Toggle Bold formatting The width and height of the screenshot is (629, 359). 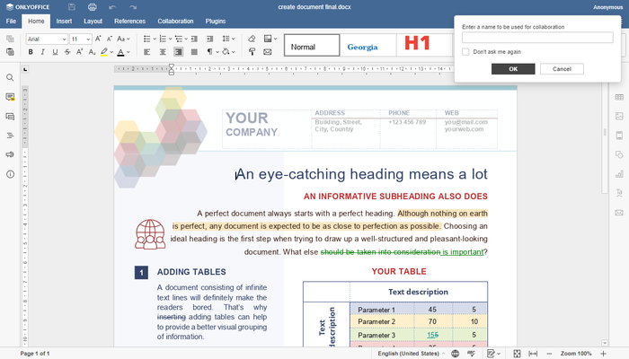click(x=31, y=51)
